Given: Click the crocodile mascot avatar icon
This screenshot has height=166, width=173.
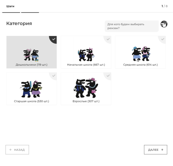Looking at the screenshot, I should (x=164, y=24).
